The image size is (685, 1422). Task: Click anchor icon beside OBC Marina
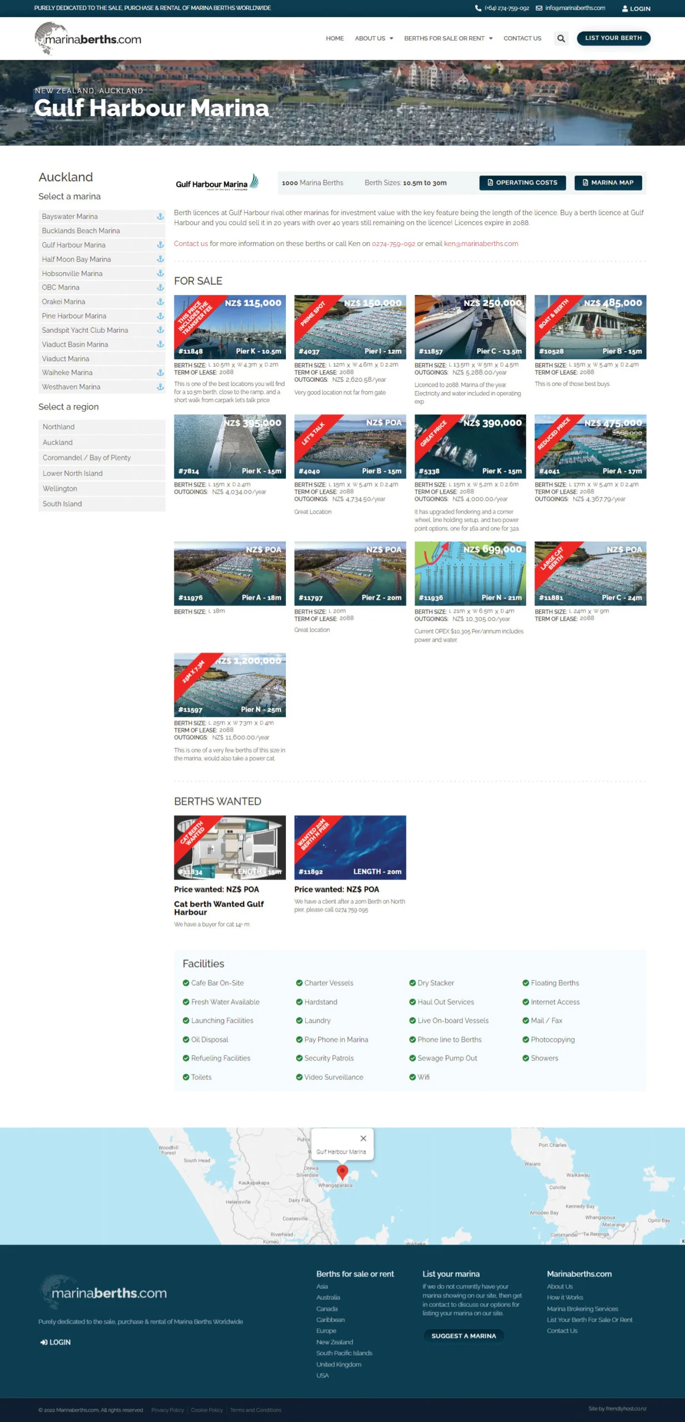click(160, 288)
